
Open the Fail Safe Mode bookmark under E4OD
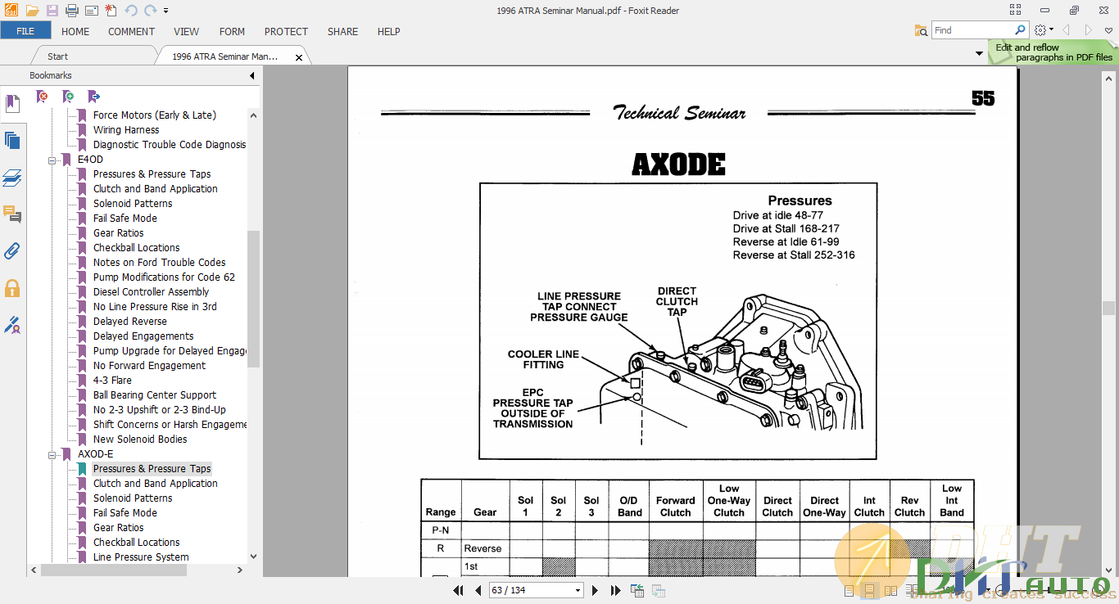125,219
